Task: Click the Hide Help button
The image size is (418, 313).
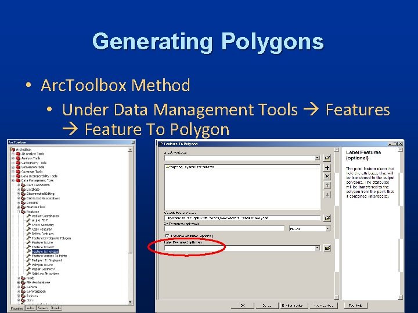Action: pos(323,305)
